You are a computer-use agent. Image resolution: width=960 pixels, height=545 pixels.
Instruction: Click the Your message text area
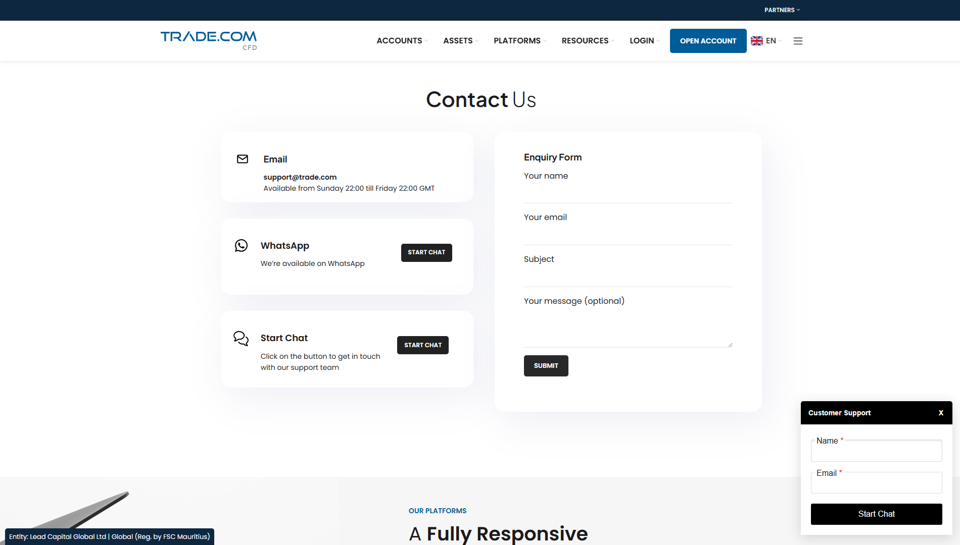pos(628,328)
